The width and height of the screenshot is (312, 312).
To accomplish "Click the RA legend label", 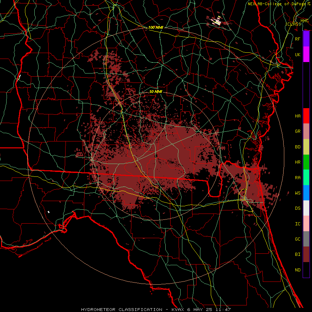I will (297, 178).
